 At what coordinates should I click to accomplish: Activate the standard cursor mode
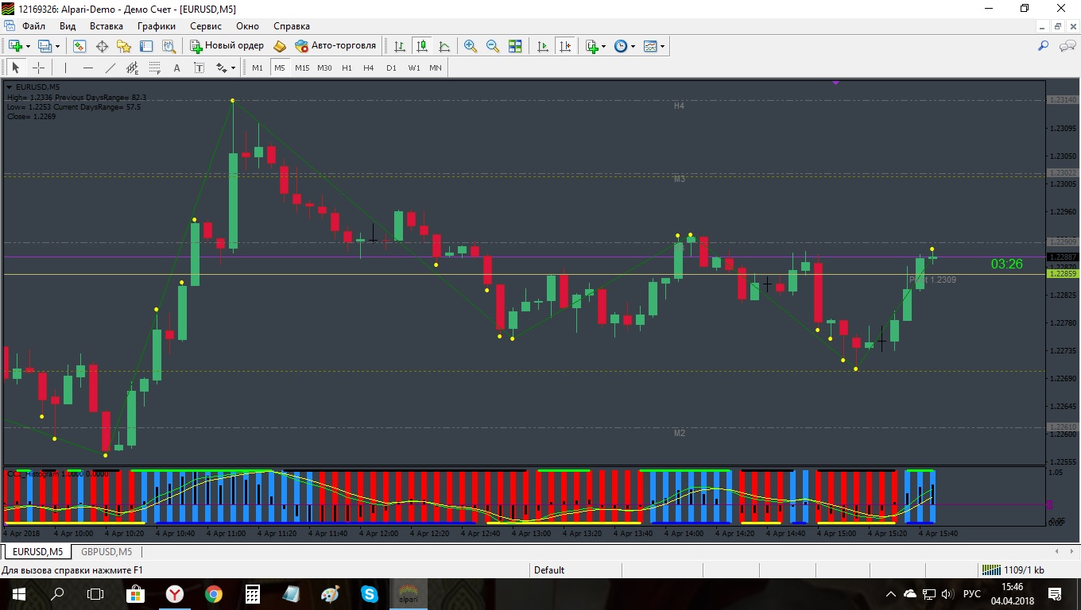click(15, 68)
